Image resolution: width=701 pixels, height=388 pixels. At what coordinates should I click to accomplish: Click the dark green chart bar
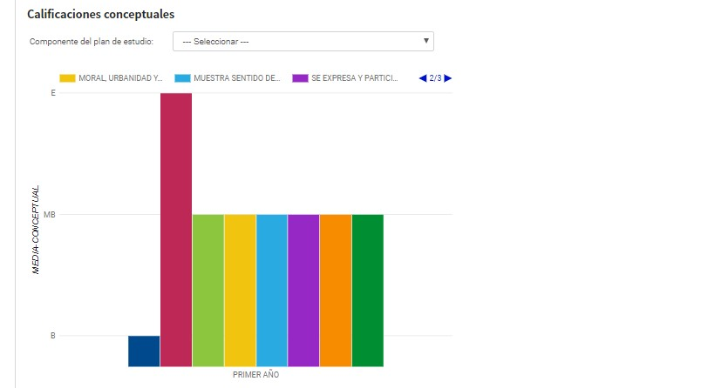[367, 290]
